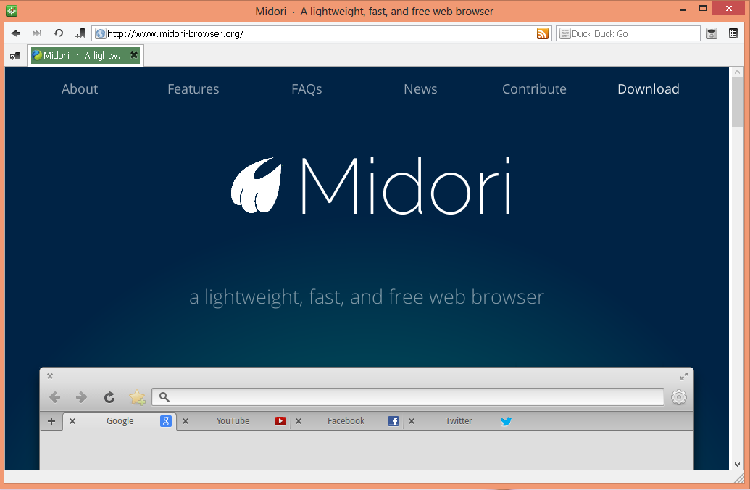Image resolution: width=750 pixels, height=490 pixels.
Task: Click the mock browser fullscreen expand icon
Action: click(684, 376)
